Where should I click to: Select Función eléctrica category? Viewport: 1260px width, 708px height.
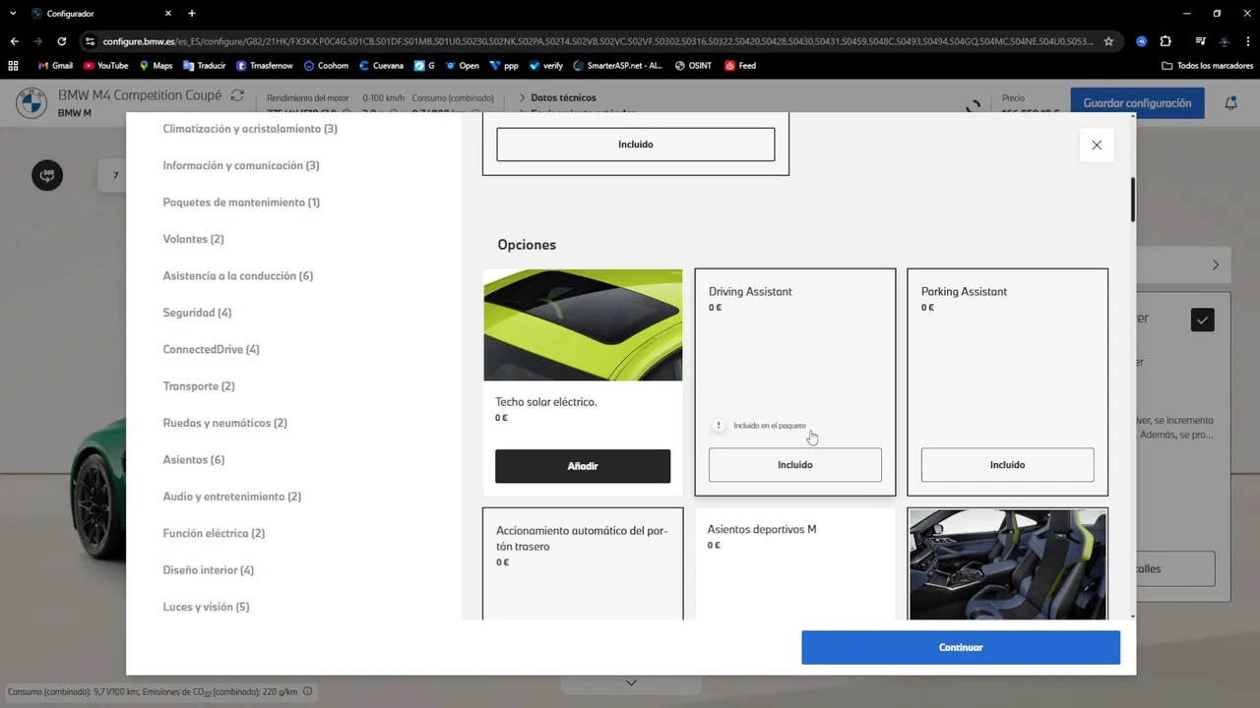214,534
